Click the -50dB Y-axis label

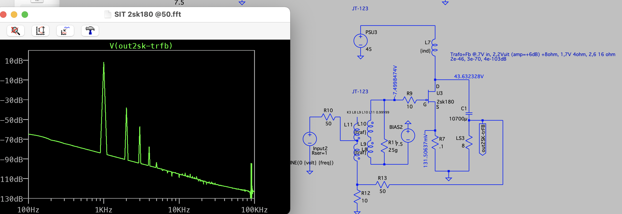point(12,120)
